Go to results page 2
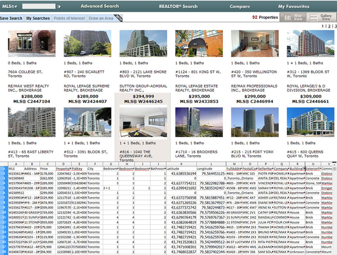The image size is (337, 255). point(329,26)
